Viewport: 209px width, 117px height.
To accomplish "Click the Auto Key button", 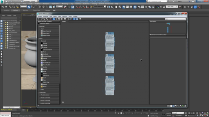I will point(169,113).
